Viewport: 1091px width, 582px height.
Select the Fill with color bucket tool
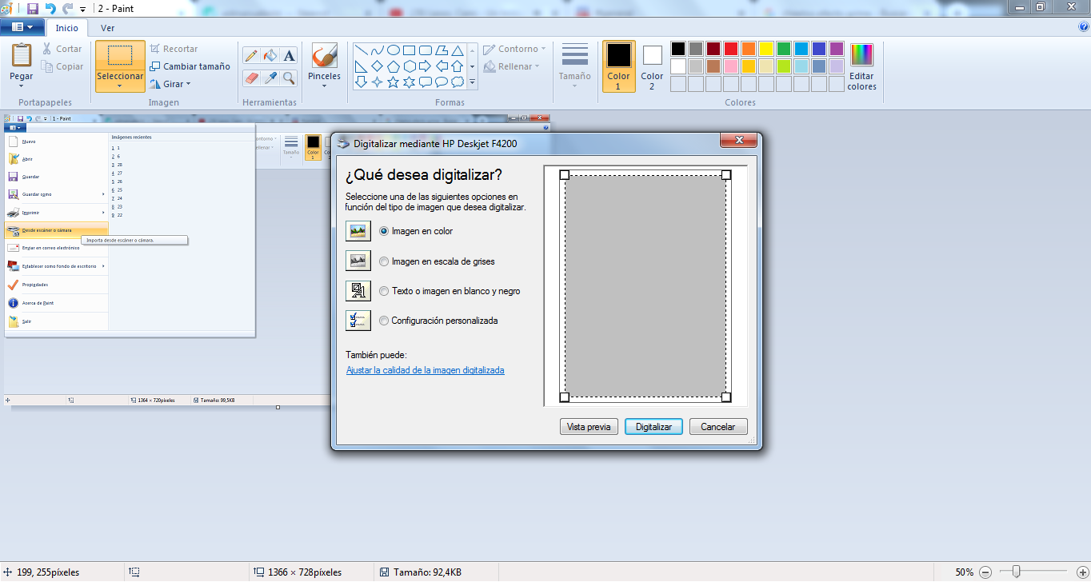pos(270,55)
